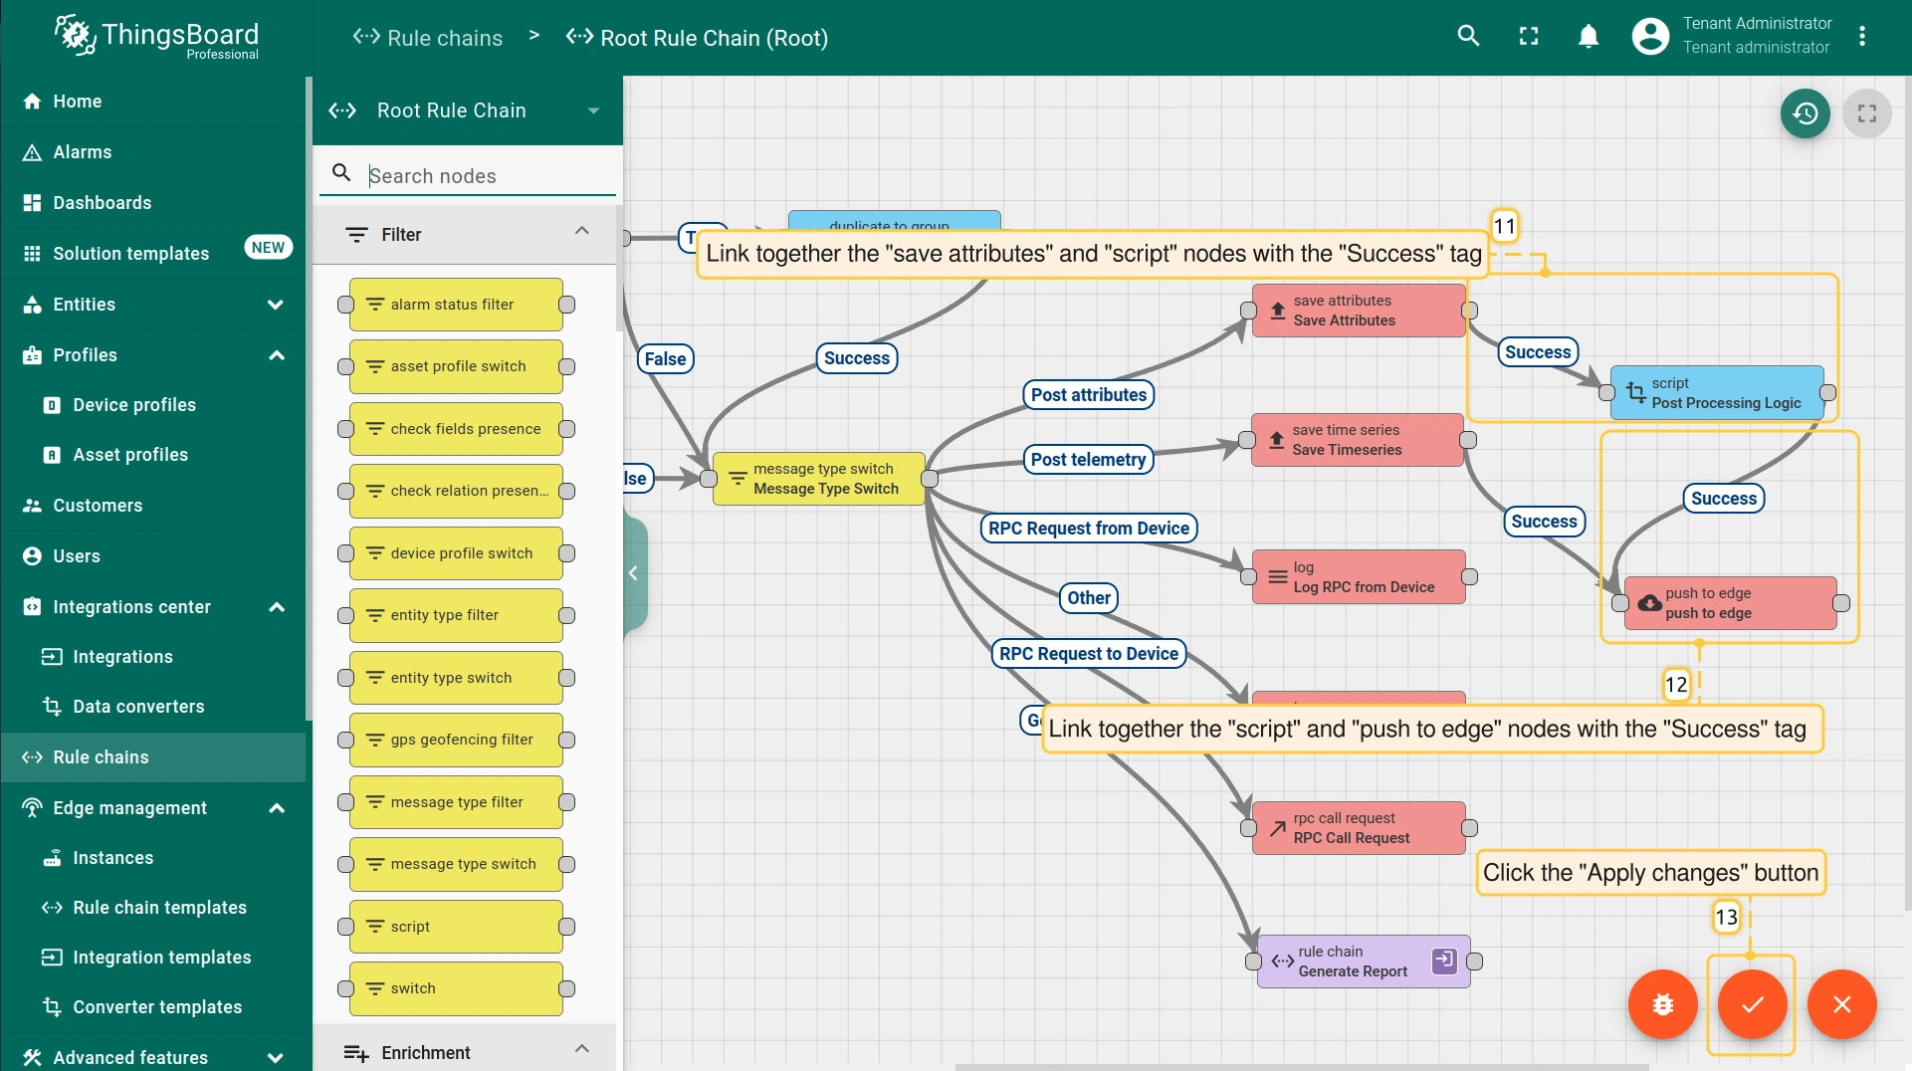Expand the rule chain canvas to fullscreen
This screenshot has height=1071, width=1912.
(x=1866, y=113)
